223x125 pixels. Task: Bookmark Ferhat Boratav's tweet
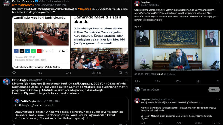[120, 73]
